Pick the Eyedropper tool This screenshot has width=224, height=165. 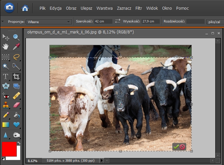16,47
